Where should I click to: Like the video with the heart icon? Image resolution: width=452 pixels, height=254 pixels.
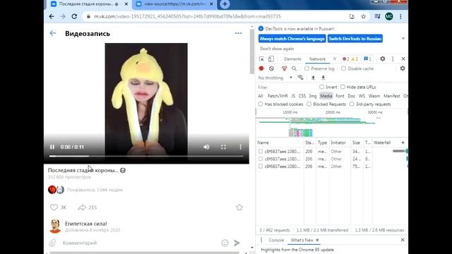[x=54, y=207]
